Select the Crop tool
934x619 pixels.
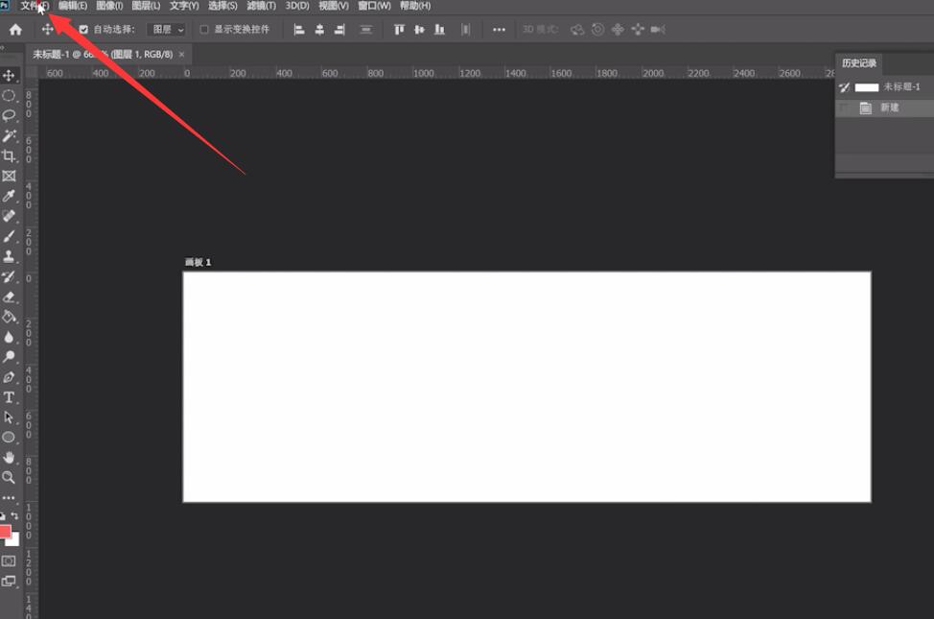9,155
